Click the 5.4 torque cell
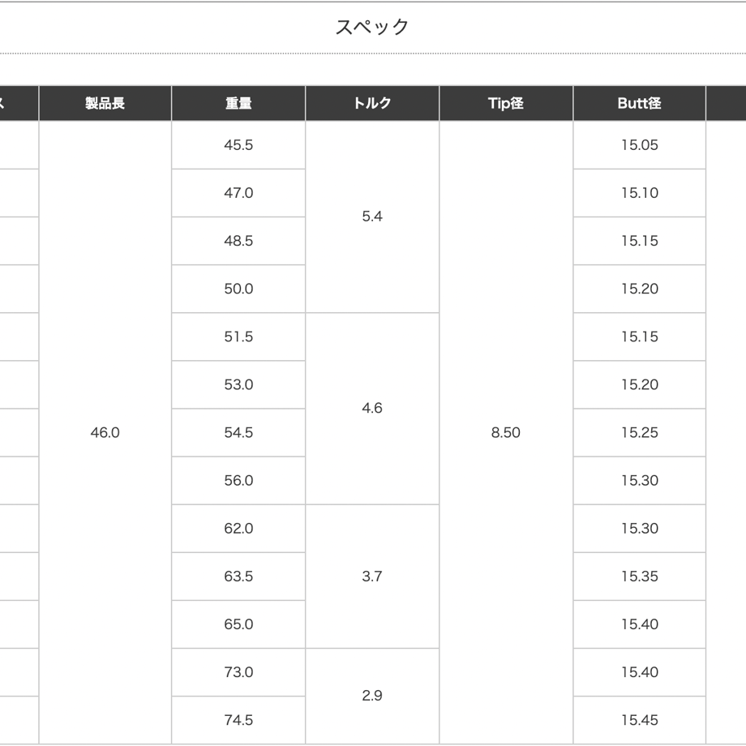 [372, 217]
